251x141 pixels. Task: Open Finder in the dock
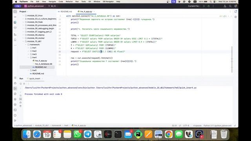click(x=27, y=134)
